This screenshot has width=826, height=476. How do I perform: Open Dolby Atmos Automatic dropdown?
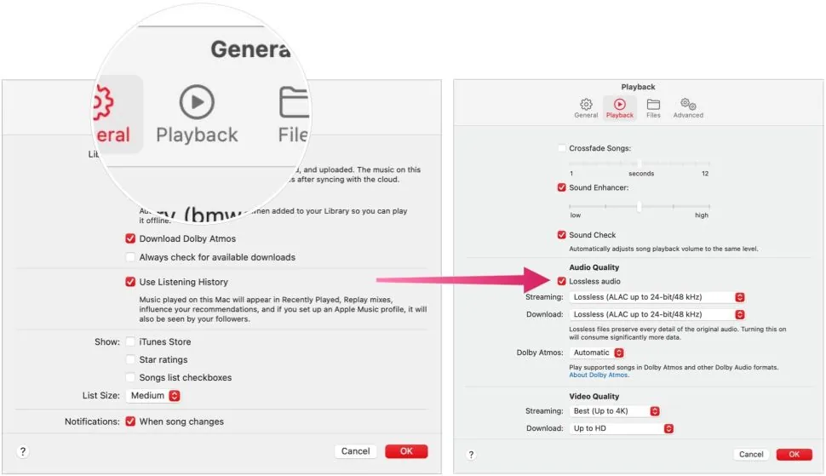point(597,353)
